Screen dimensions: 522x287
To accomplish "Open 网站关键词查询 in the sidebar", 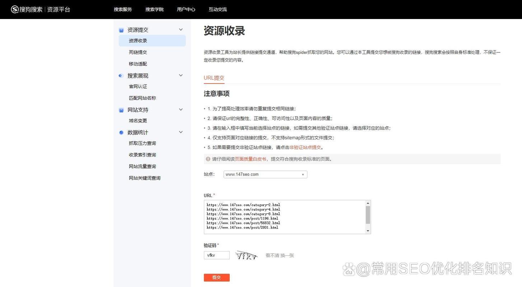I will tap(145, 178).
